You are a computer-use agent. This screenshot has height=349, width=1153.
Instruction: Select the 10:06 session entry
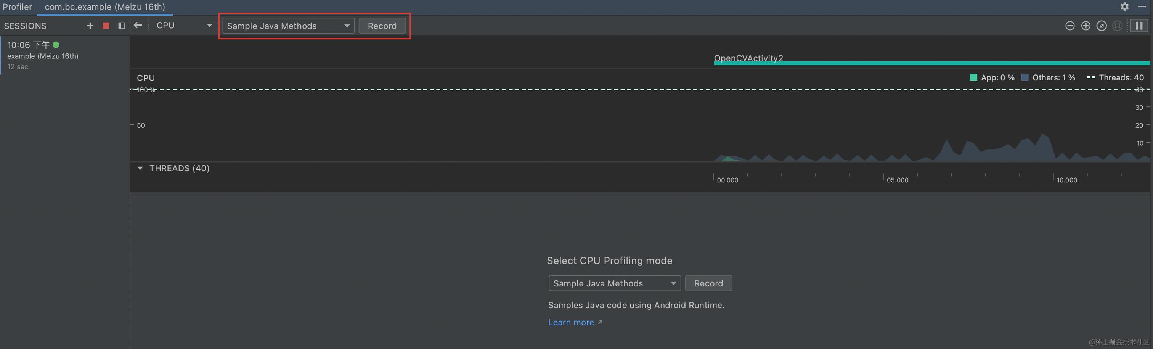(x=65, y=55)
